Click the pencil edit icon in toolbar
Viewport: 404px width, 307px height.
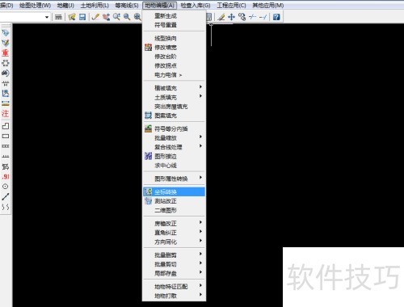point(95,17)
